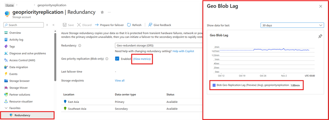Open Tags in the sidebar
This screenshot has width=329, height=120.
(x=12, y=46)
